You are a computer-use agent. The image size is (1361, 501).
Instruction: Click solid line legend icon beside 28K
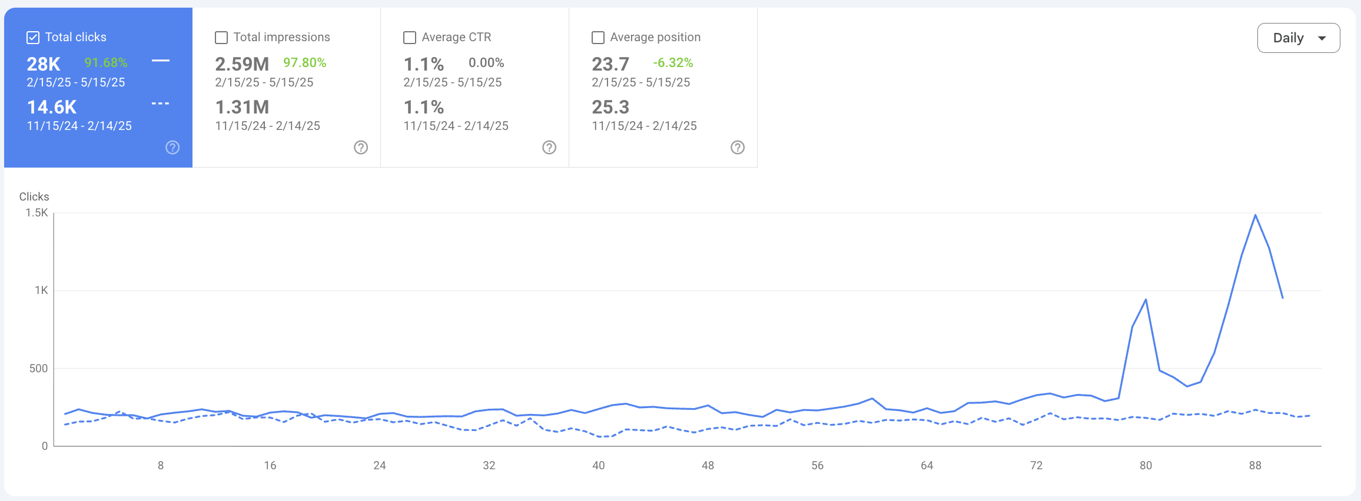pyautogui.click(x=160, y=61)
